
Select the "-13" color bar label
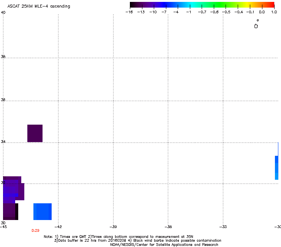point(141,12)
